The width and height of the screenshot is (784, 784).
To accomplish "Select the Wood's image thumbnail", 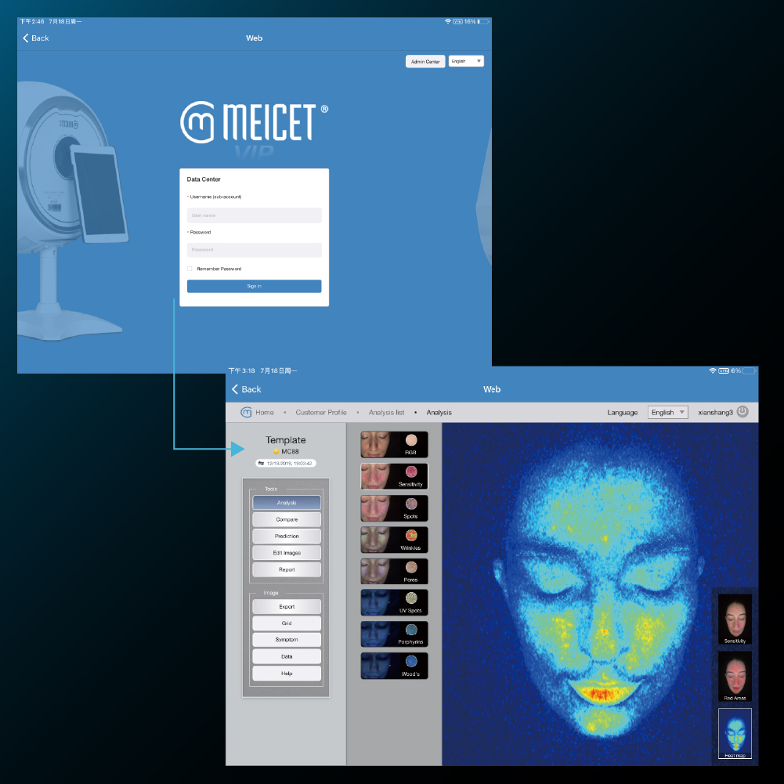I will point(394,666).
